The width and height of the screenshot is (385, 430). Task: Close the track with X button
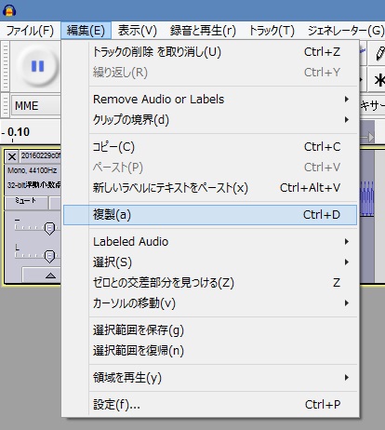click(12, 156)
